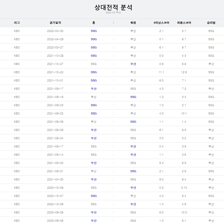Click final score '3:1' in the 2021-09-03 row

click(x=184, y=105)
